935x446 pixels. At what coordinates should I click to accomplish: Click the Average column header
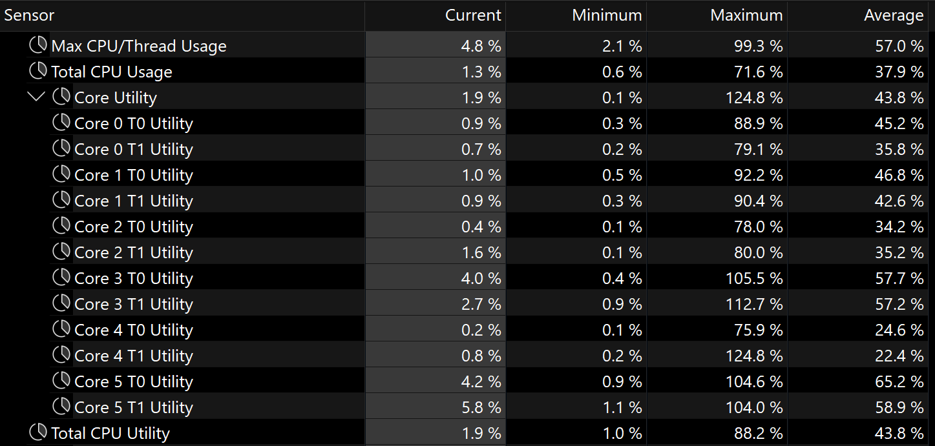(858, 15)
